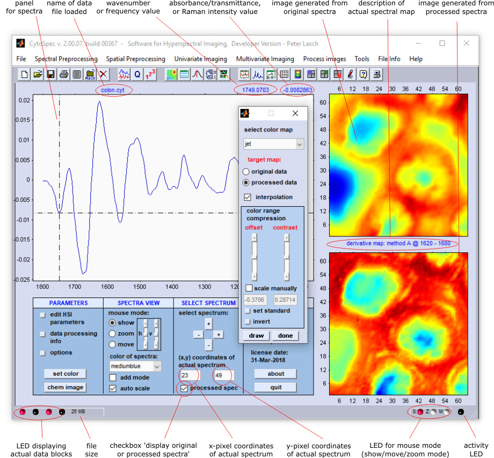This screenshot has width=494, height=458.
Task: Open a data file from the toolbar
Action: point(38,74)
